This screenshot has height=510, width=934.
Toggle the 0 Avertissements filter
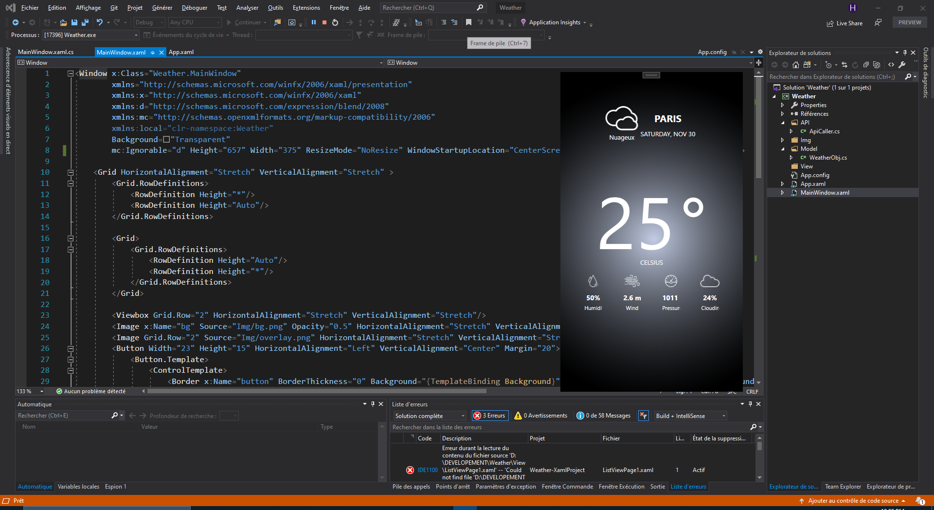tap(540, 416)
